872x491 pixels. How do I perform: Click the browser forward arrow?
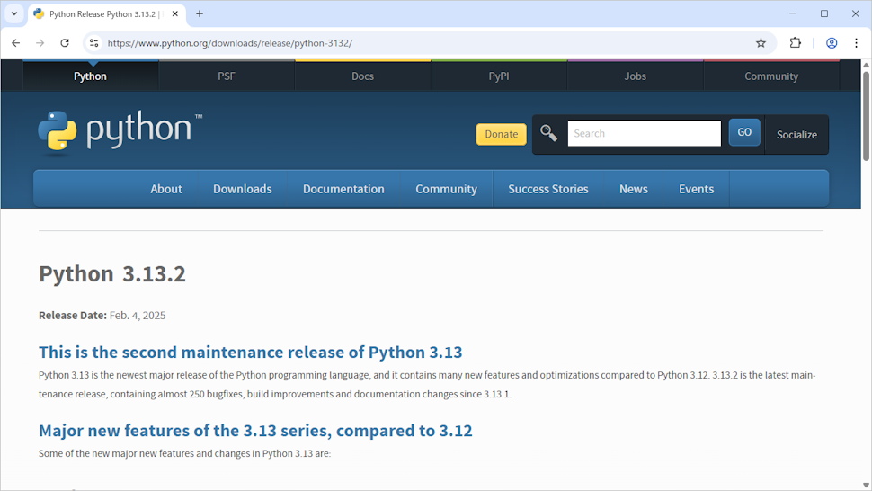[x=40, y=43]
